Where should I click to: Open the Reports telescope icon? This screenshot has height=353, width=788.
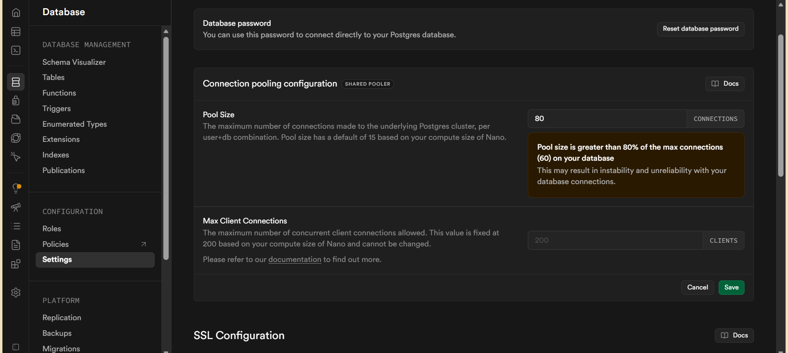coord(16,207)
